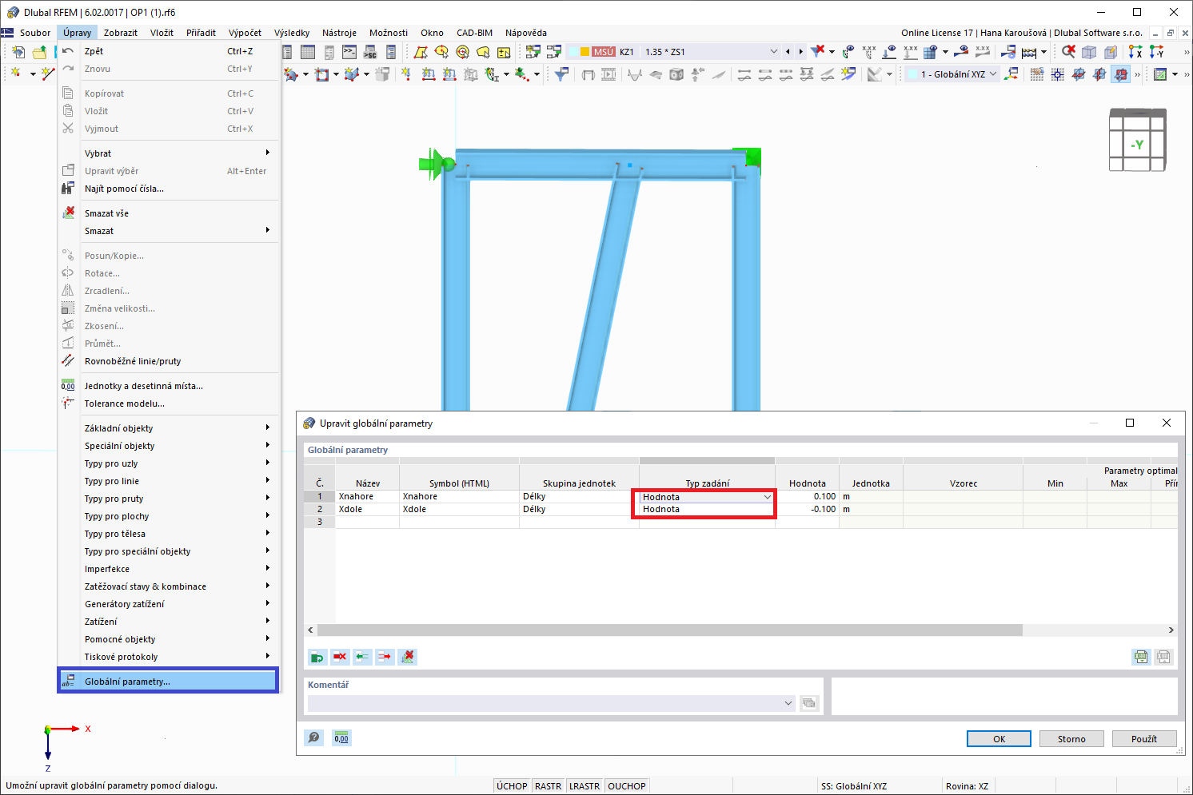The height and width of the screenshot is (795, 1193).
Task: Open Zobrazit menu
Action: point(121,33)
